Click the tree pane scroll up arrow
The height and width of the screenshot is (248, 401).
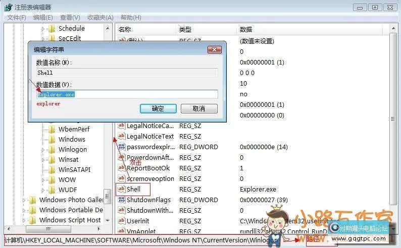108,29
